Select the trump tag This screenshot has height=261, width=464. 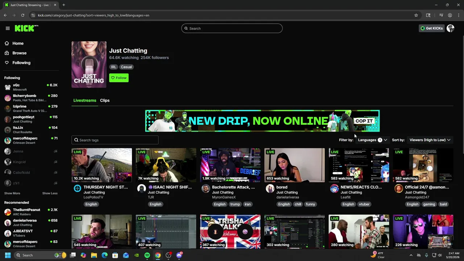click(x=235, y=204)
